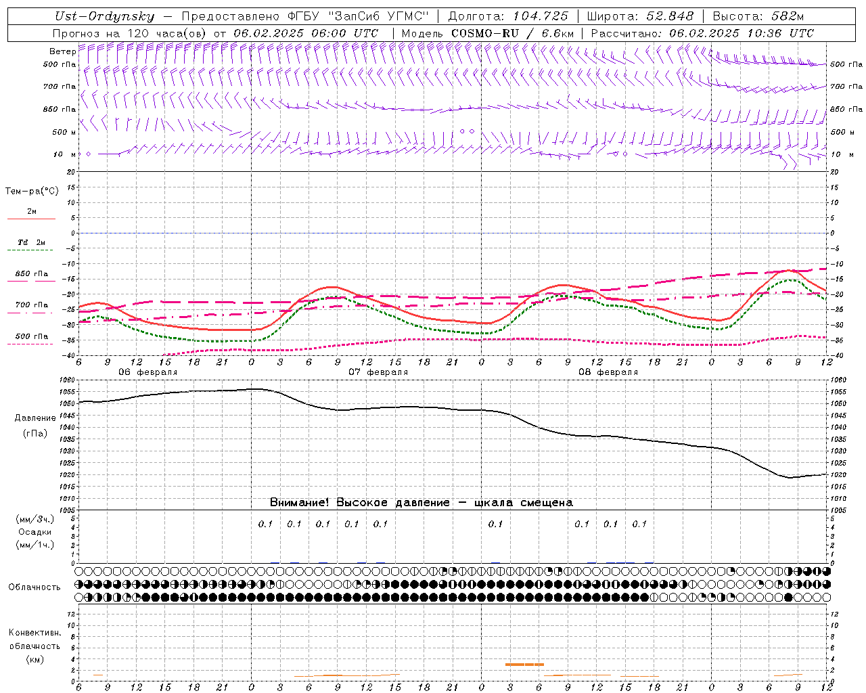Select the 'Долгота: 104.725' longitude value
866x693 pixels.
[x=508, y=16]
